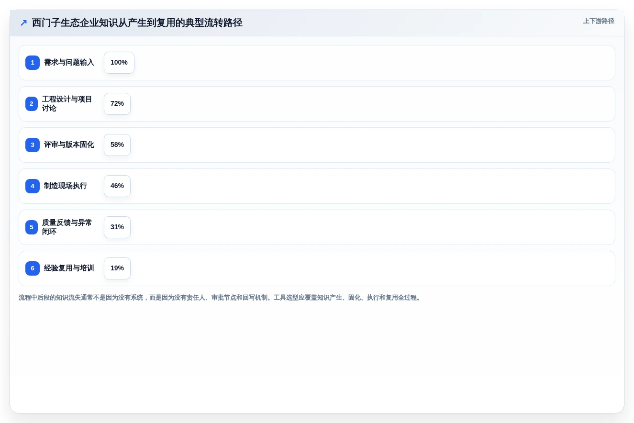Click step badge number 1

tap(33, 63)
